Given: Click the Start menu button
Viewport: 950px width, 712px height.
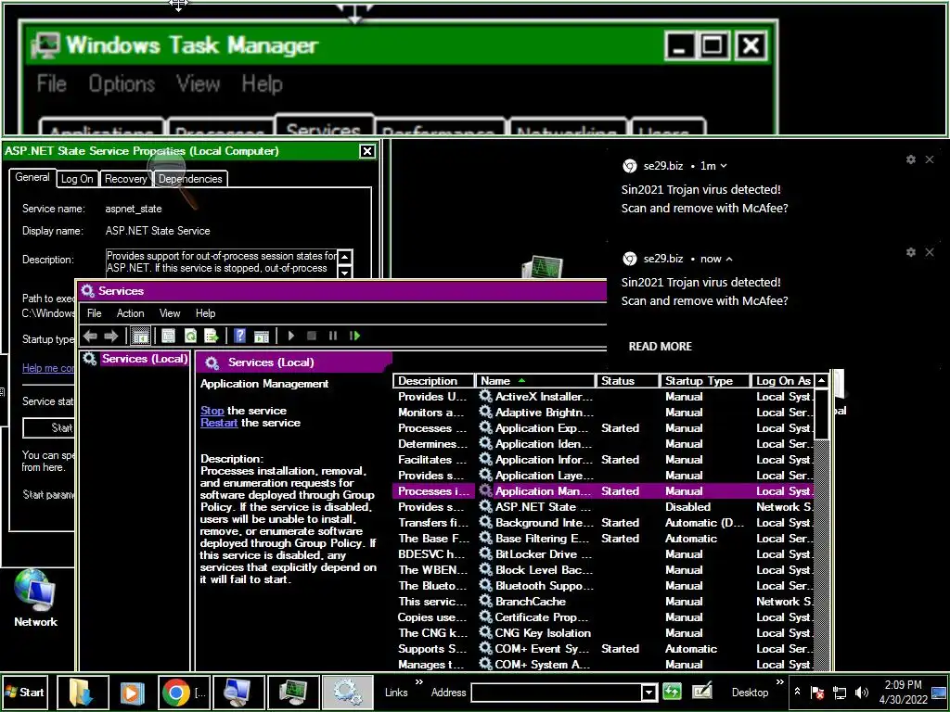Looking at the screenshot, I should 25,692.
